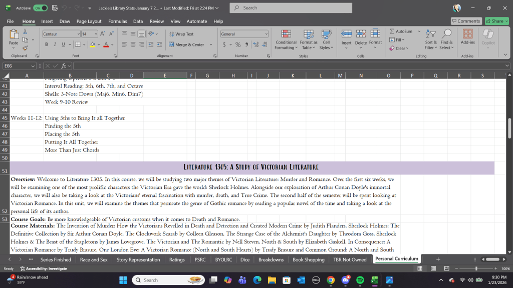Click the Cut scissors icon
Screen dimensions: 513x288
(x=25, y=32)
